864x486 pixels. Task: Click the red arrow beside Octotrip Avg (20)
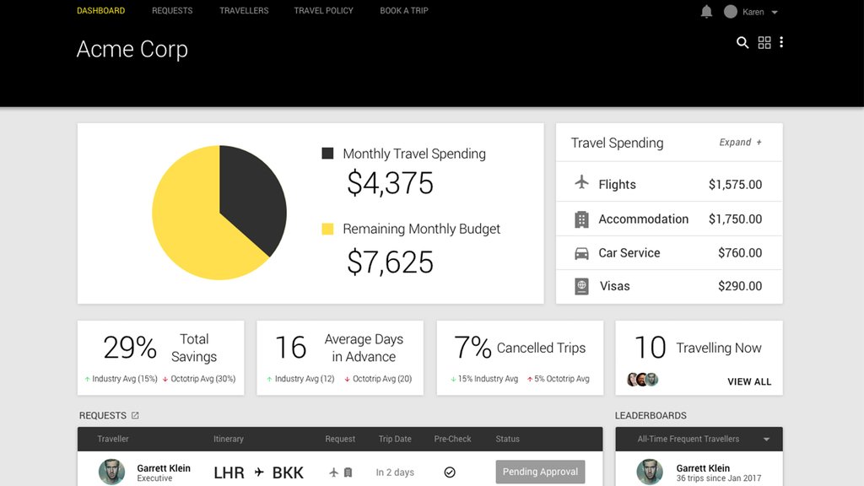(347, 379)
